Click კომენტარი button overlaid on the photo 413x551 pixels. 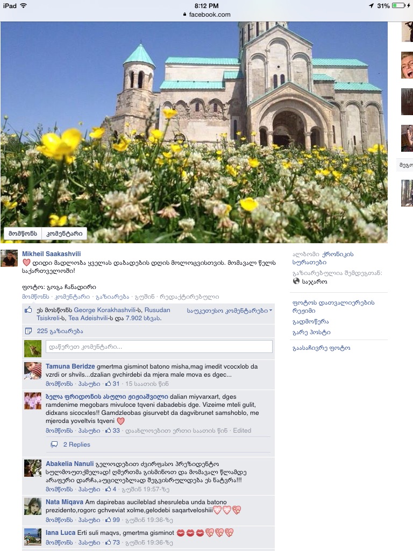tap(65, 234)
